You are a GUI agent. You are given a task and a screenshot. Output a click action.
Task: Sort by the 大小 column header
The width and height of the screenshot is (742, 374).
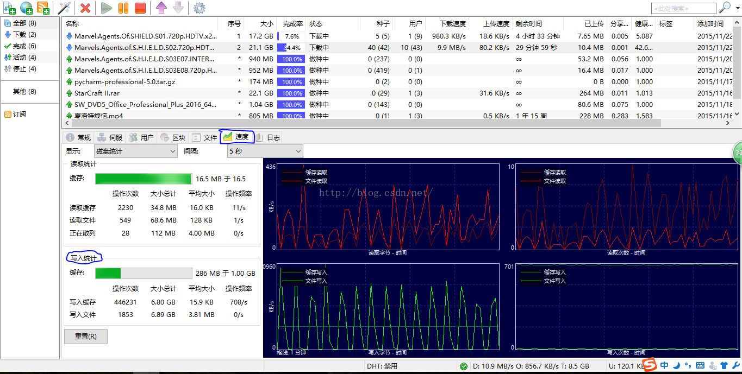point(260,24)
